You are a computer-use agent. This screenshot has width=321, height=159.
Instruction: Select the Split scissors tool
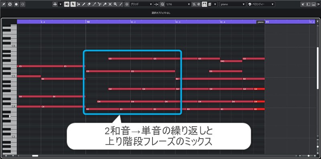point(100,4)
